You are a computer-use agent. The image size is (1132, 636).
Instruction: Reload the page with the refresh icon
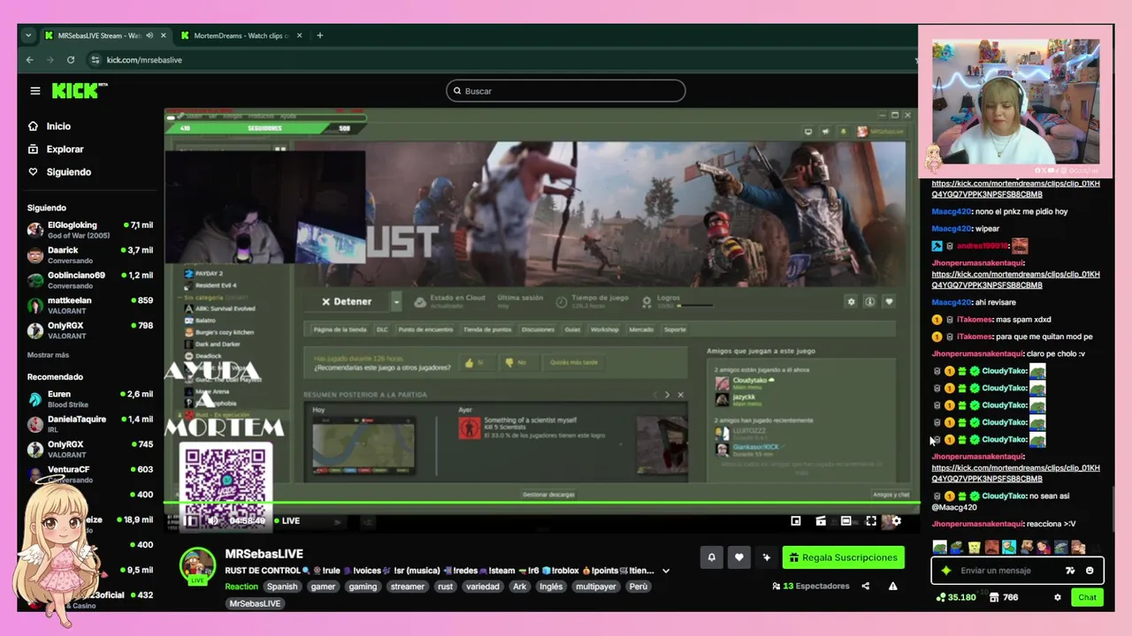tap(71, 60)
